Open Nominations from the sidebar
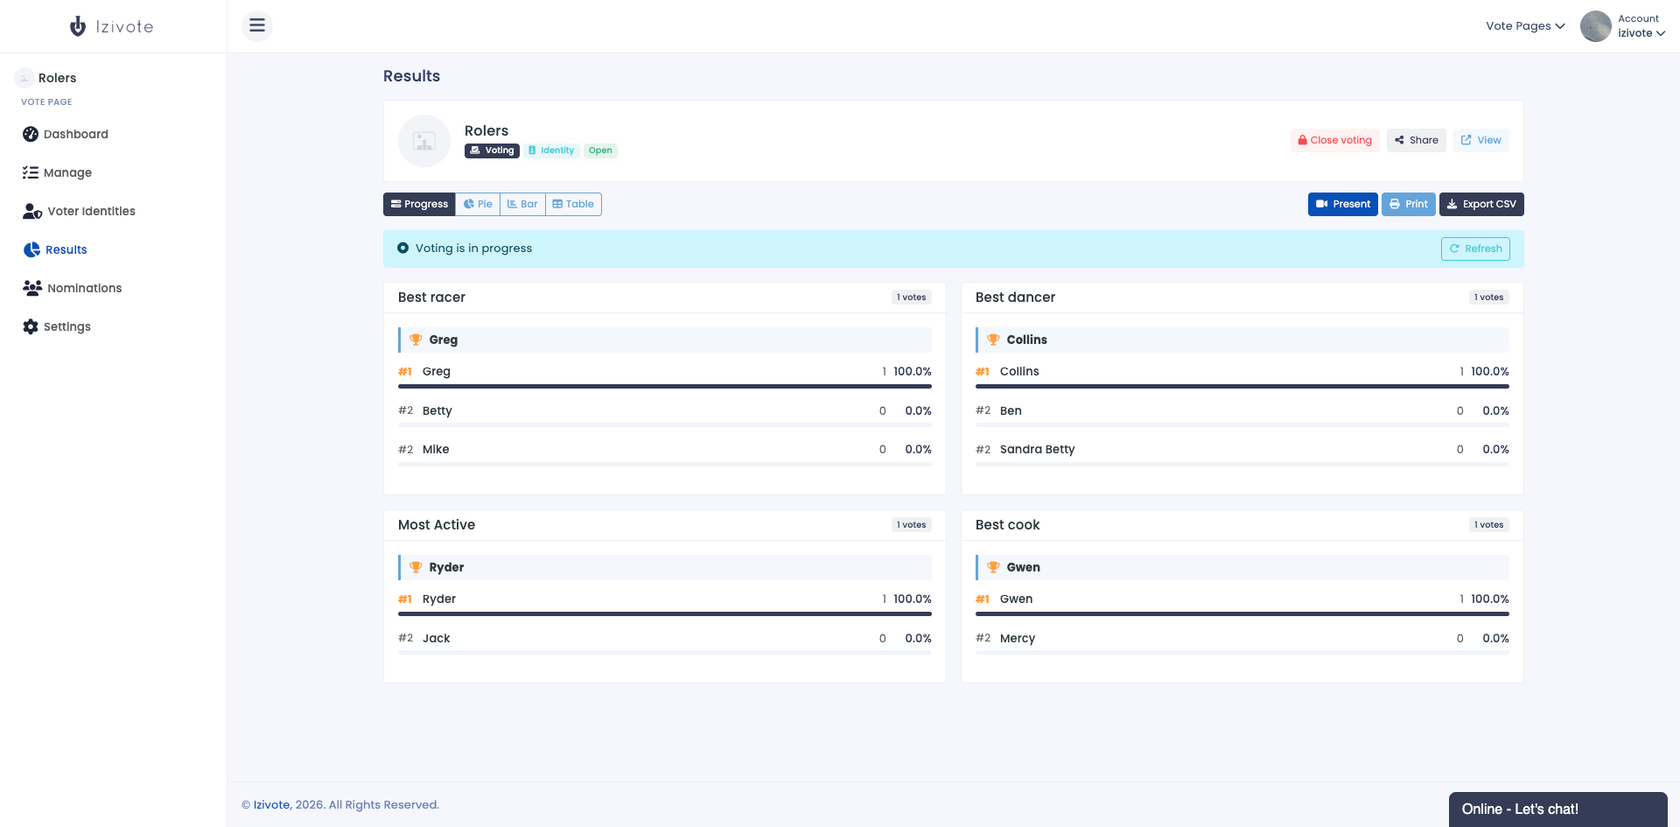The image size is (1680, 827). pos(73,288)
